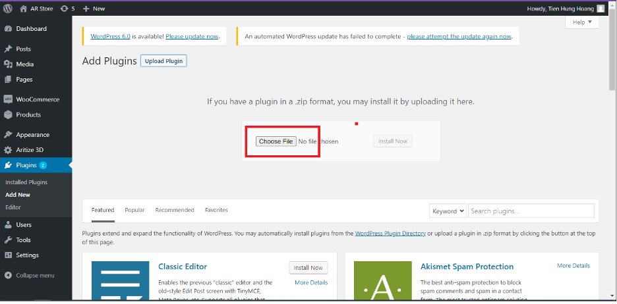Switch to the Recommended tab
The height and width of the screenshot is (304, 617).
(175, 210)
